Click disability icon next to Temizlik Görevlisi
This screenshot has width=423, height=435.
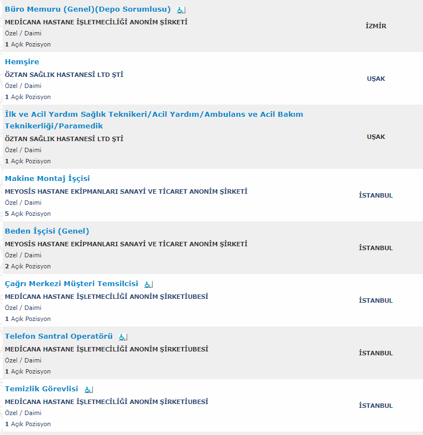[88, 390]
